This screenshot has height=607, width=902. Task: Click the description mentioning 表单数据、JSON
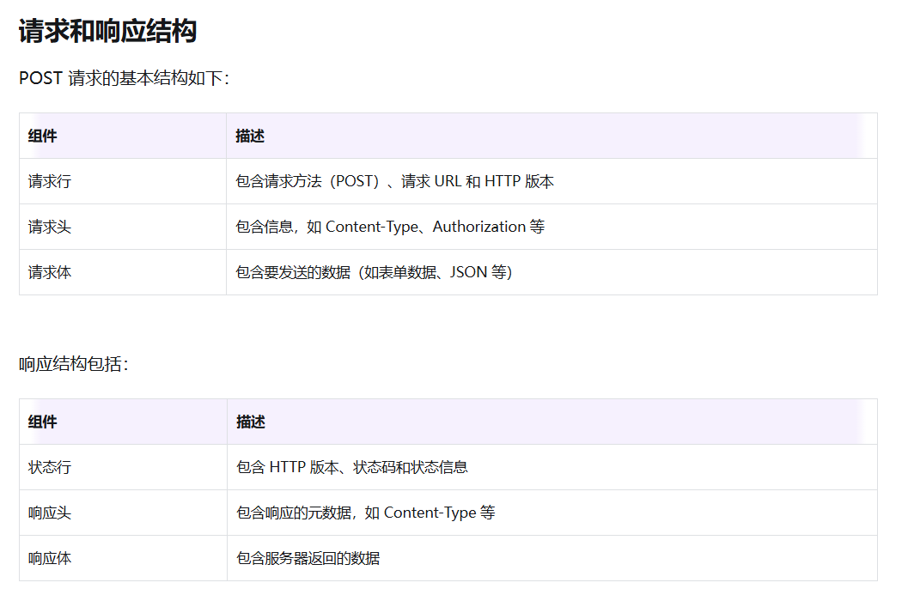coord(374,272)
